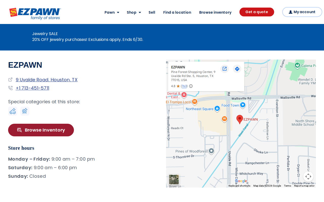Open the 9 Uvalde Road address link
Screen dimensions: 324x202
(x=47, y=80)
